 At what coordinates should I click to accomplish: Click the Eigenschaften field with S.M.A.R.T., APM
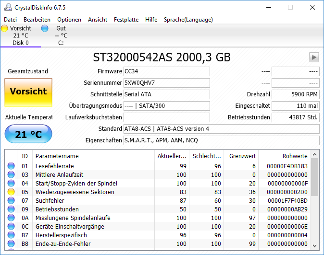point(222,140)
